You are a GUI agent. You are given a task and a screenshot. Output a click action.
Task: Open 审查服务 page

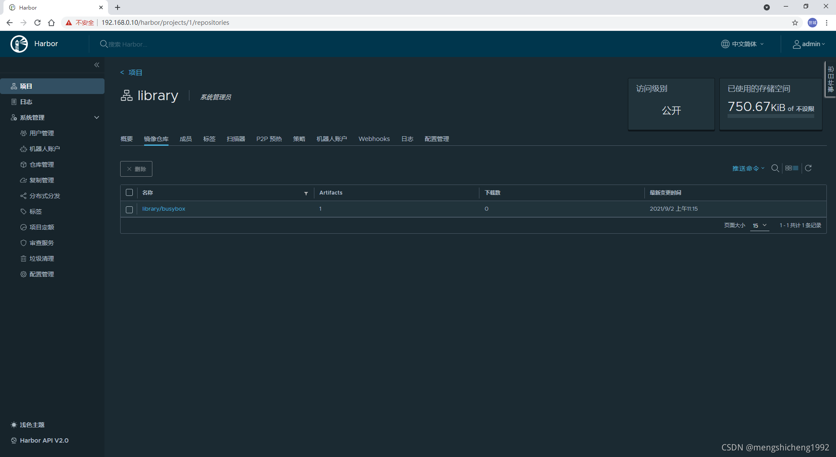[x=42, y=243]
